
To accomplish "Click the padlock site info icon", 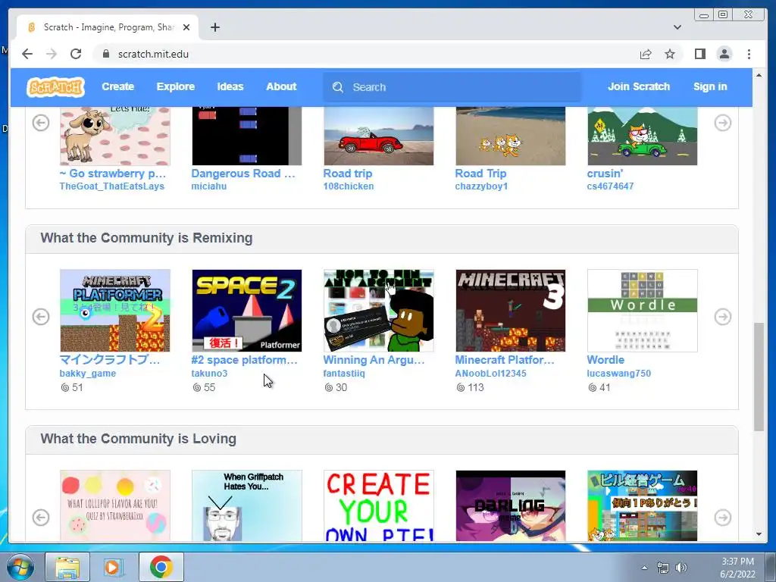I will tap(105, 54).
